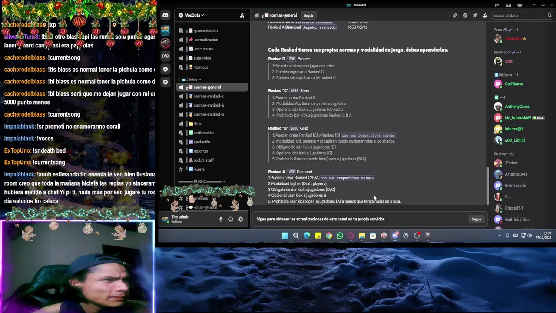This screenshot has width=556, height=313.
Task: Open the -users channel
Action: [212, 169]
